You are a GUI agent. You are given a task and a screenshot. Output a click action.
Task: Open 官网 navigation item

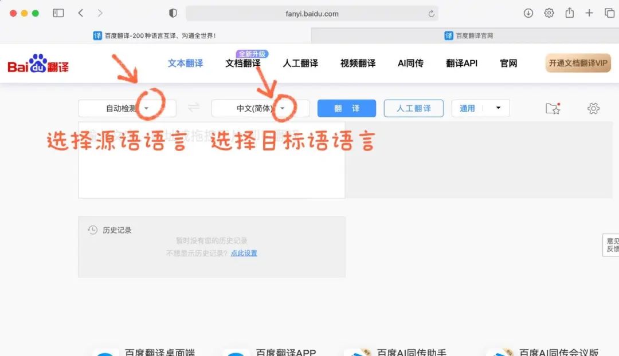point(508,63)
